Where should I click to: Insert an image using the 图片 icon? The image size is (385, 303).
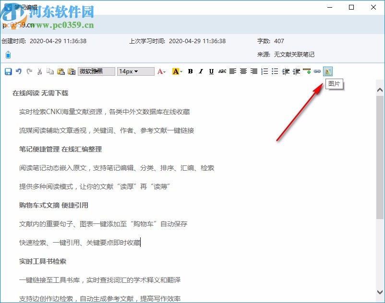pos(327,71)
